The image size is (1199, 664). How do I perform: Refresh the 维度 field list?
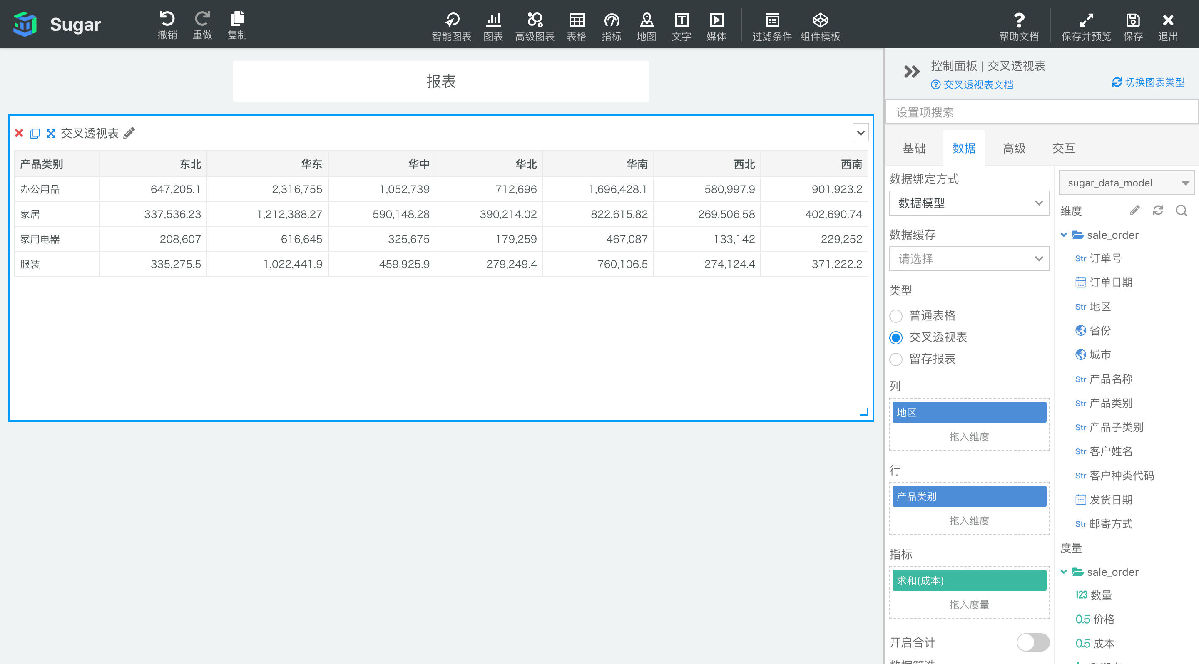1157,211
